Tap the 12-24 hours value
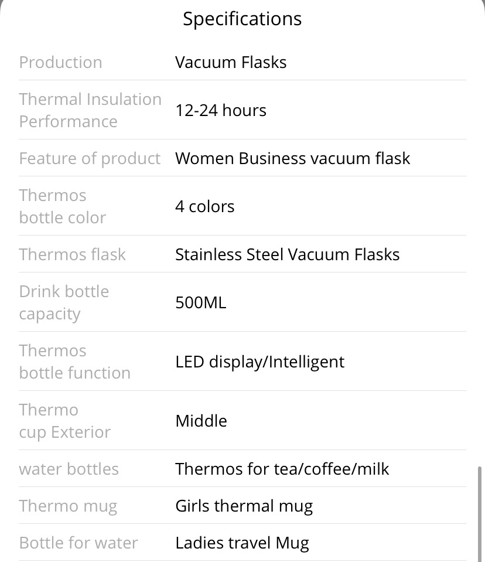The image size is (485, 562). click(x=221, y=110)
